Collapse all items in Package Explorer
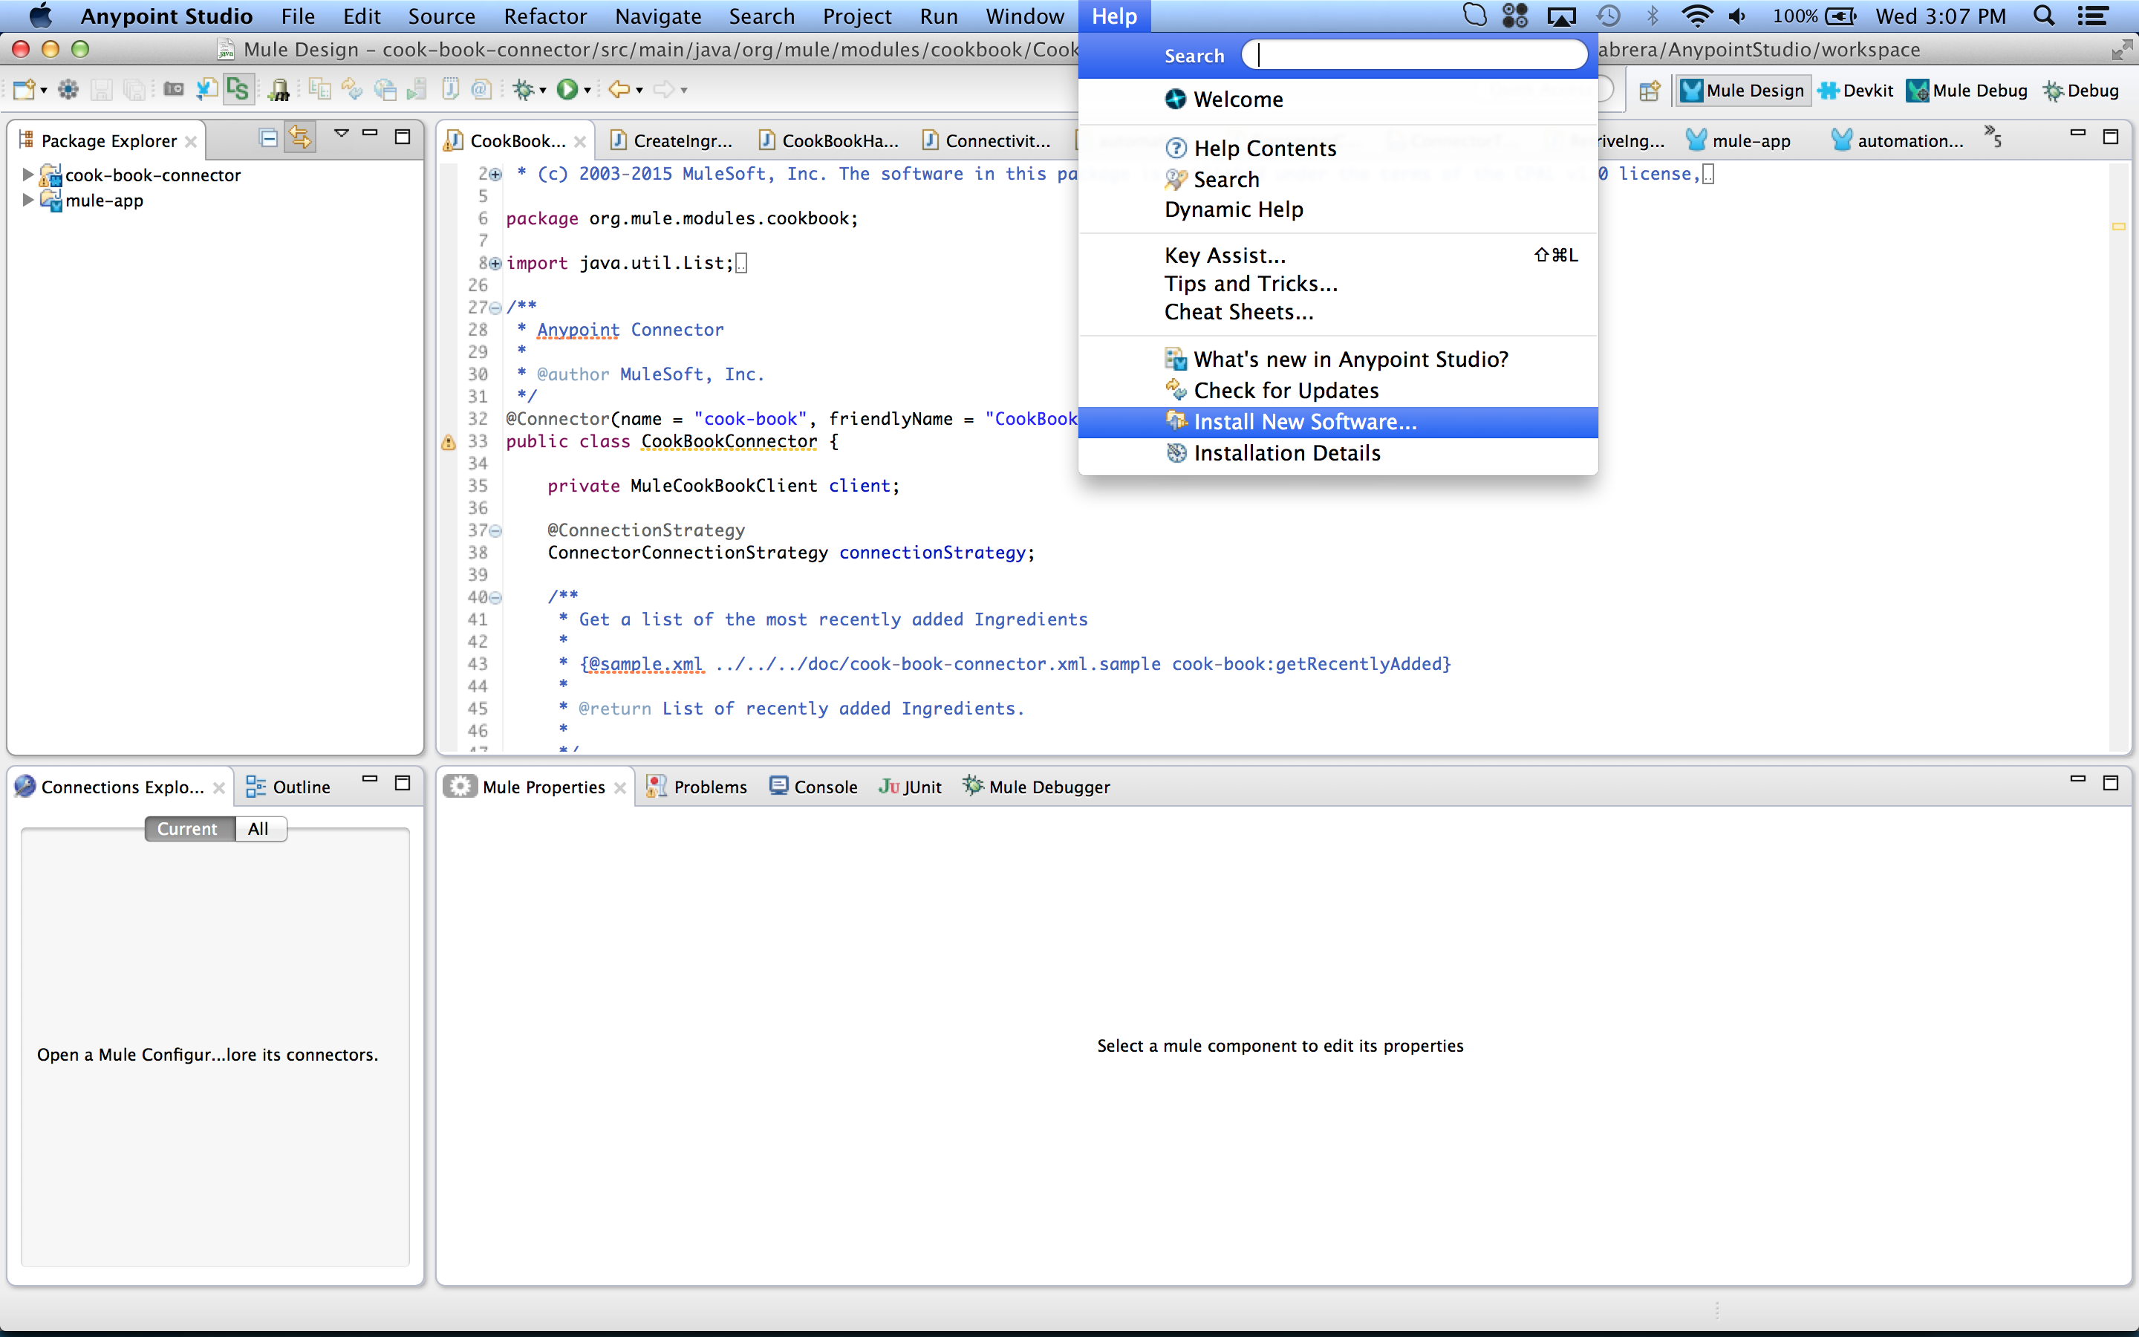 [268, 138]
